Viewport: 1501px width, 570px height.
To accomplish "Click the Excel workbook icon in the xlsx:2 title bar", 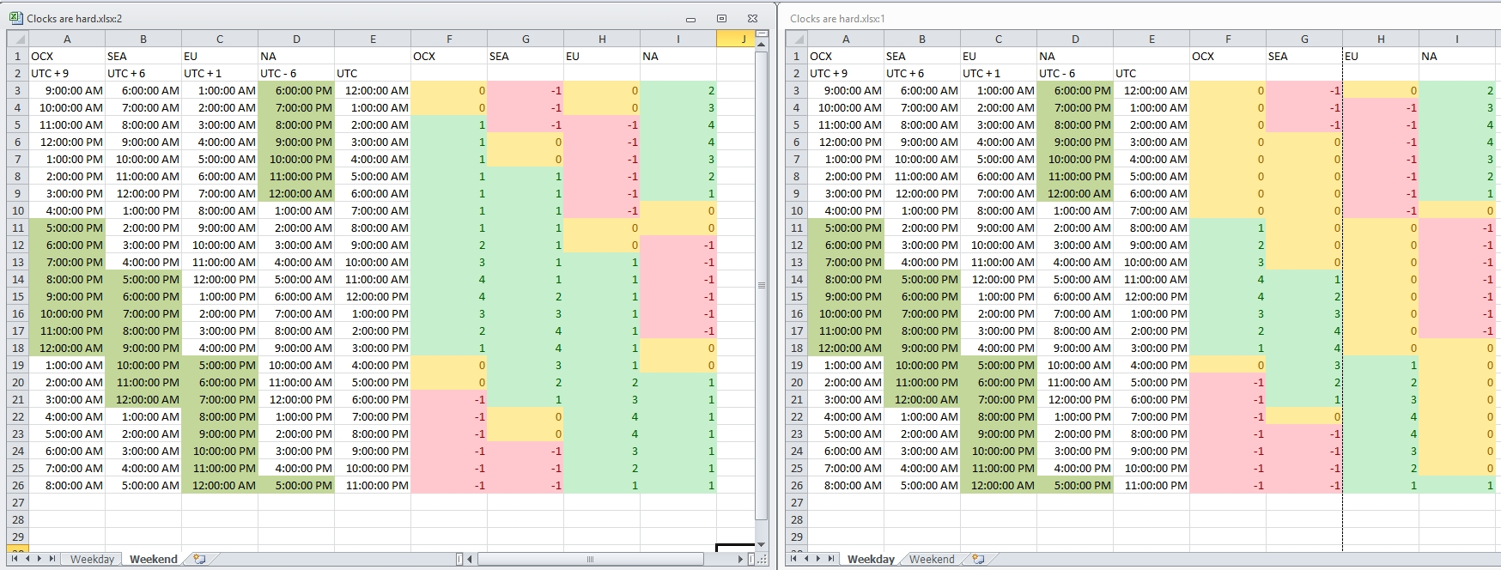I will [x=15, y=17].
